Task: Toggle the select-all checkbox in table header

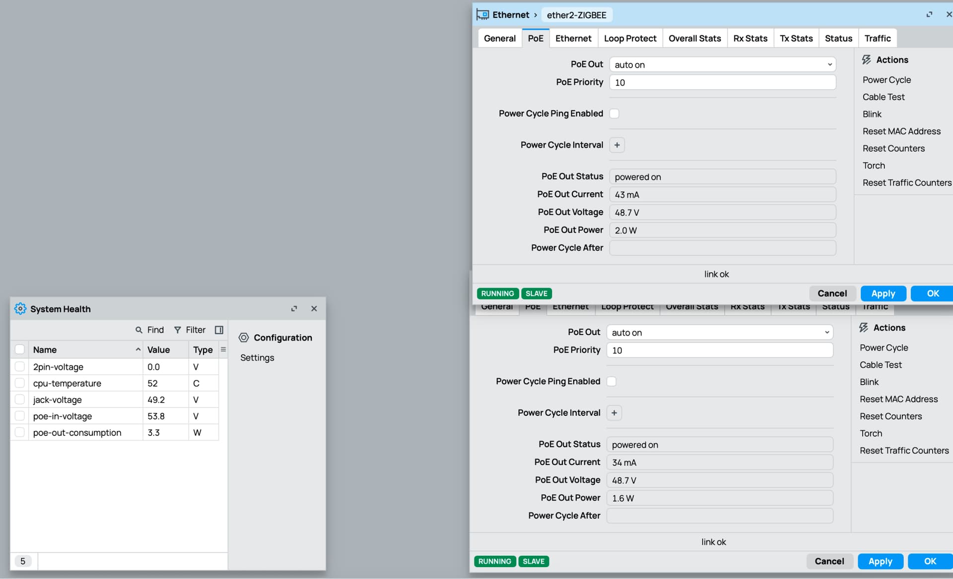Action: [20, 349]
